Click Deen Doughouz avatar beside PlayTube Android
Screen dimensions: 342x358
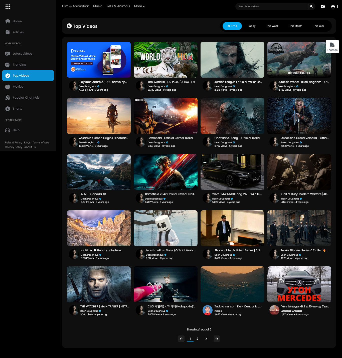click(74, 86)
